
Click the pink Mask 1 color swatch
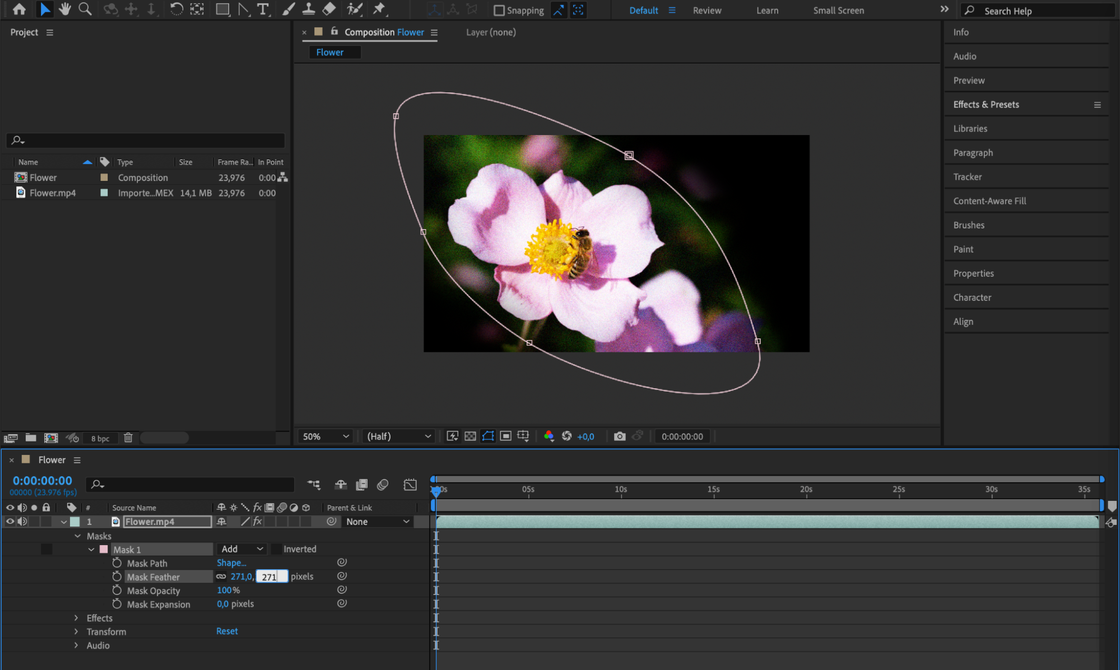(104, 549)
